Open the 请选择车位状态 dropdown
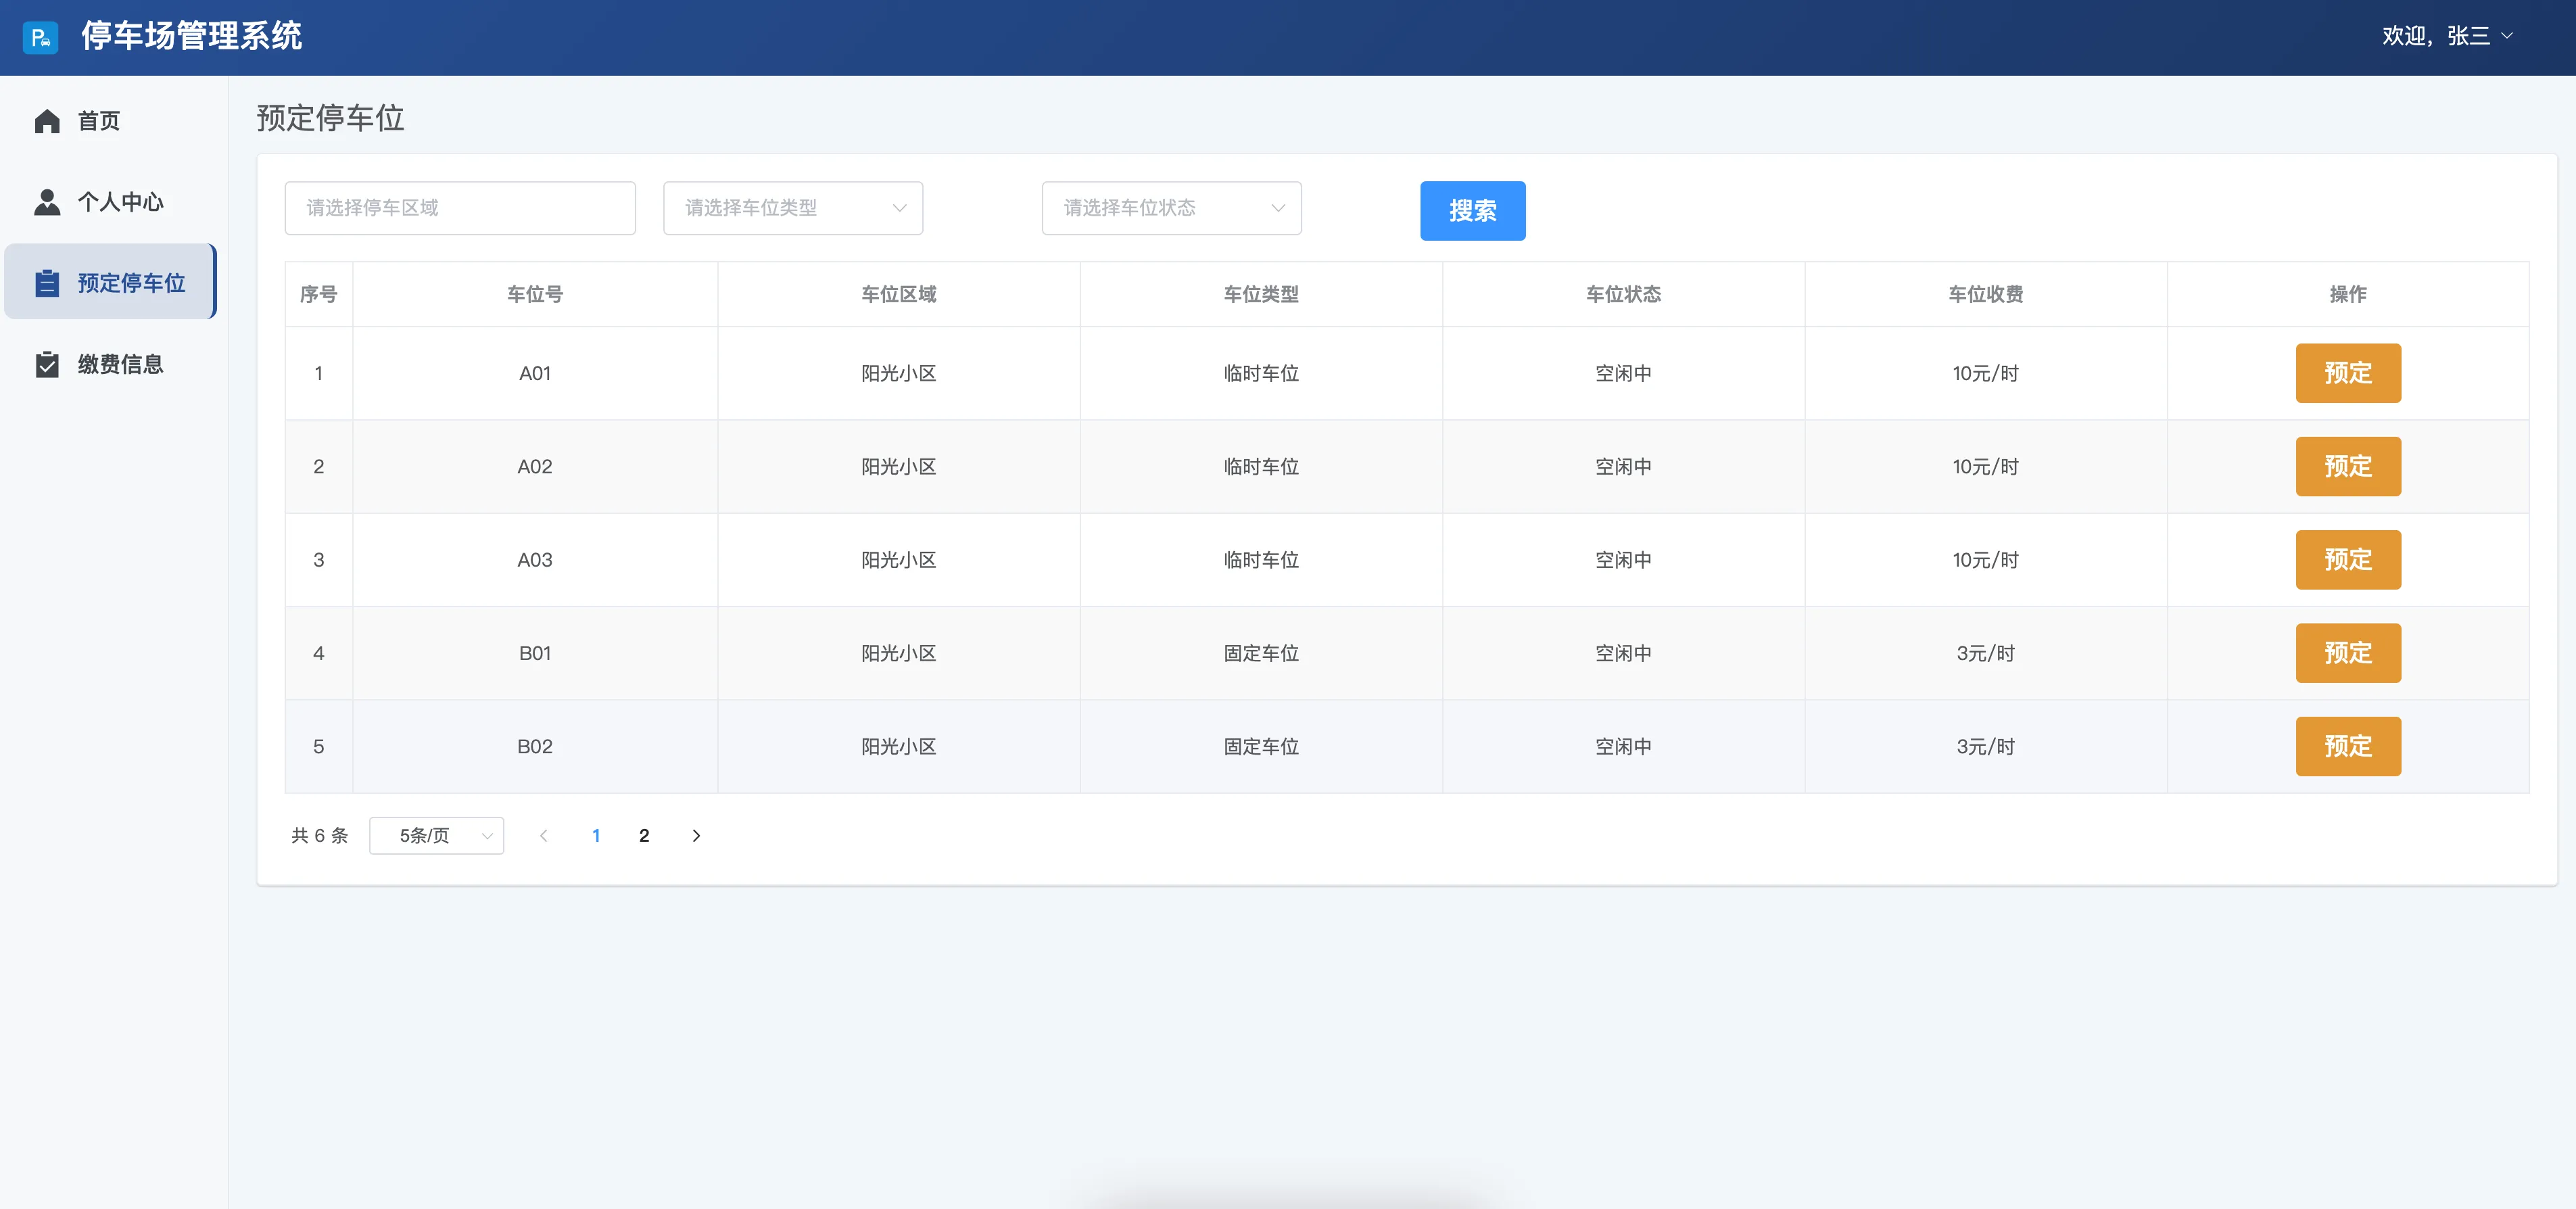The height and width of the screenshot is (1209, 2576). tap(1170, 208)
